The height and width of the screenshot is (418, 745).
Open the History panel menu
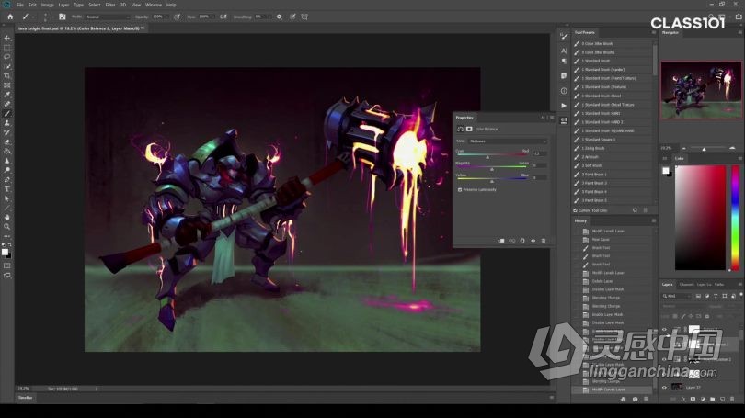654,220
